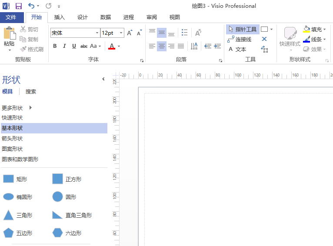Click the text block tool icon

[x=264, y=49]
